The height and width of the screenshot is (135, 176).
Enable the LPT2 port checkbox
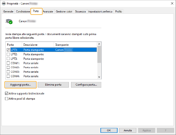pos(8,54)
